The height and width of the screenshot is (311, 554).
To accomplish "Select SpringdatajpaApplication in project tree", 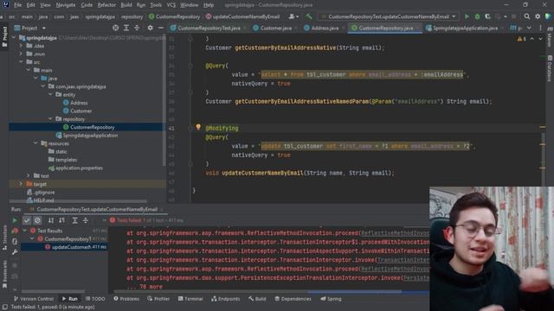I will click(87, 135).
